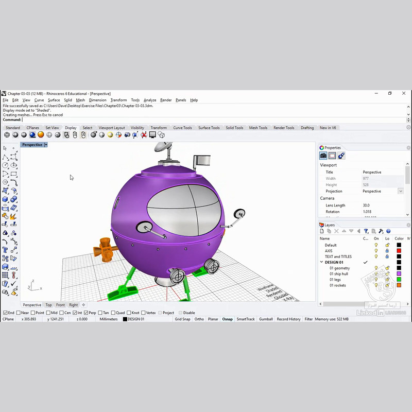This screenshot has width=412, height=412.
Task: Turn off the AXIS layer light bulb
Action: pos(376,251)
